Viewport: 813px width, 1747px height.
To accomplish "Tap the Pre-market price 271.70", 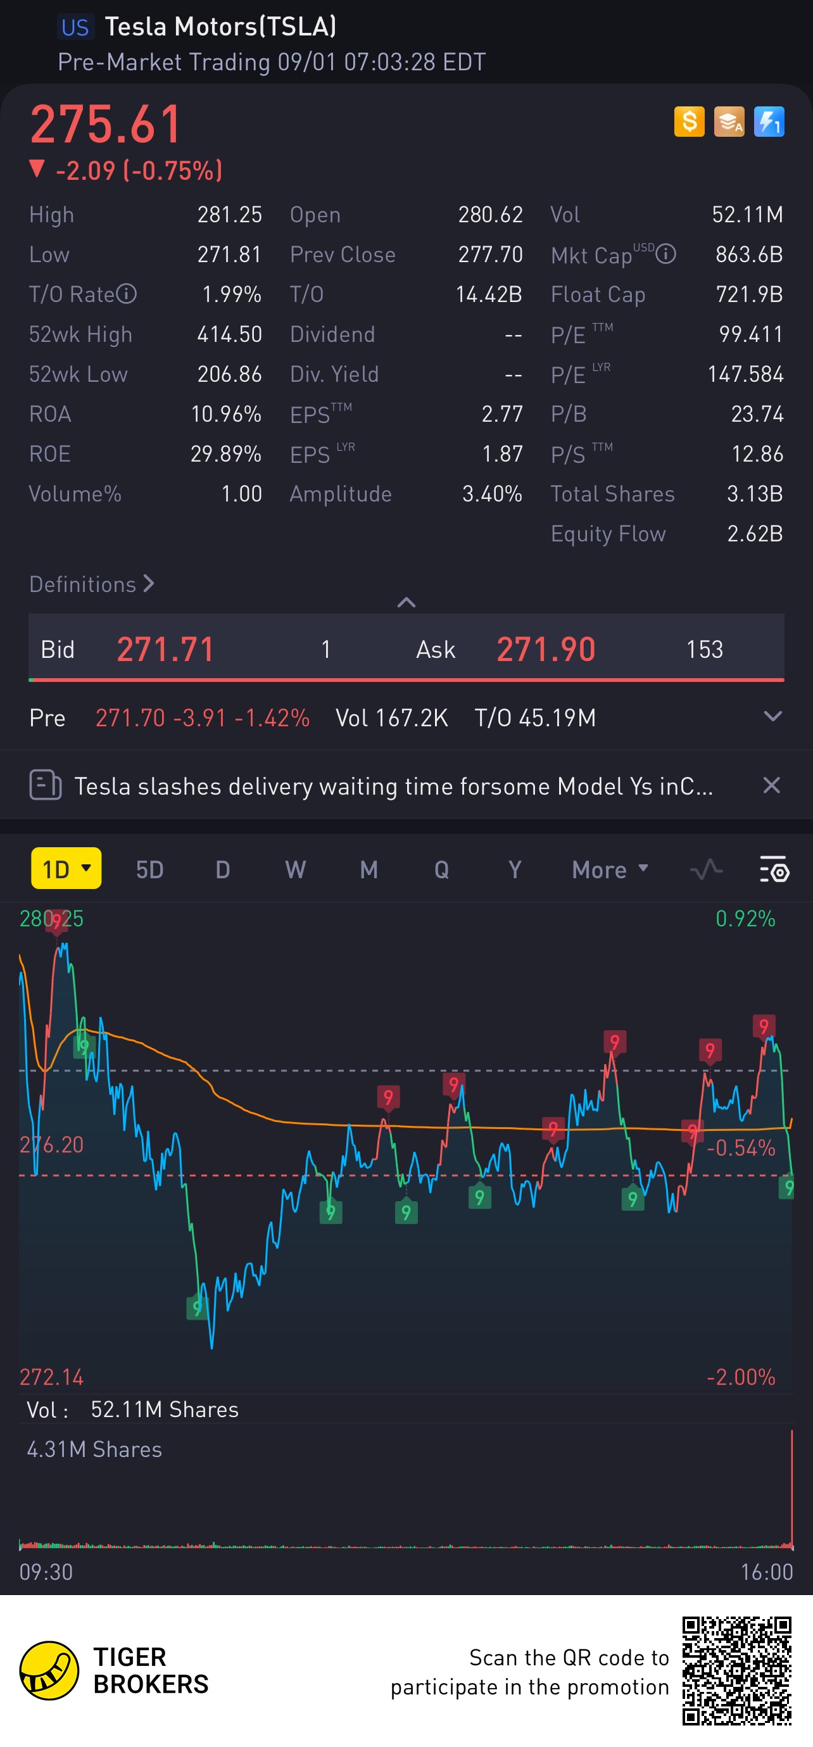I will (130, 717).
